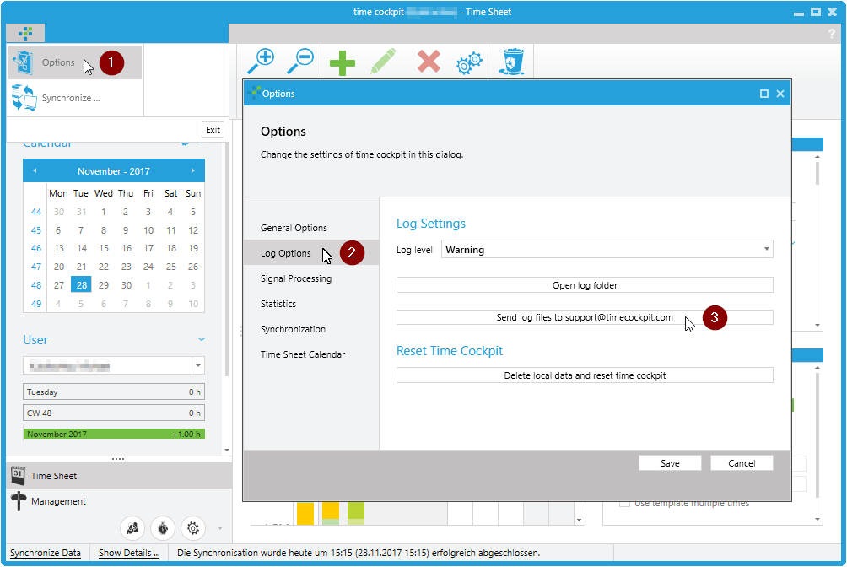Open the user selection dropdown
Viewport: 847px width, 567px height.
click(198, 365)
